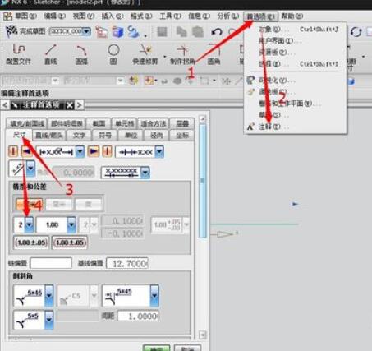Open the Analysis (分析) menu
This screenshot has height=351, width=372.
[x=228, y=16]
